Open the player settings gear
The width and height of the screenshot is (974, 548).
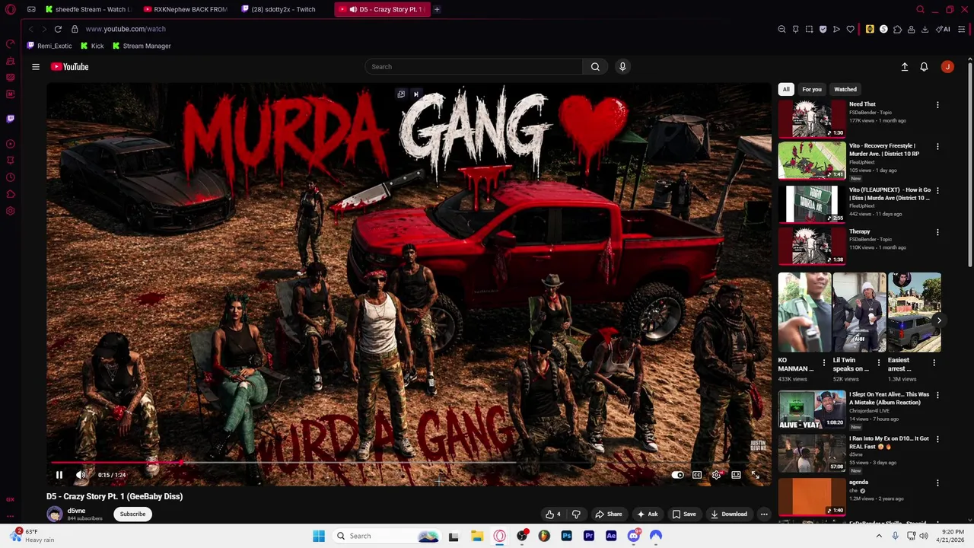pos(716,475)
